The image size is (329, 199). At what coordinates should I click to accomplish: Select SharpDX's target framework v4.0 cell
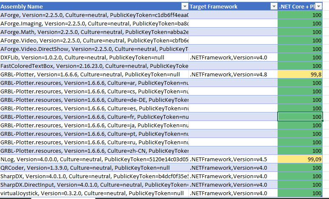tap(233, 177)
